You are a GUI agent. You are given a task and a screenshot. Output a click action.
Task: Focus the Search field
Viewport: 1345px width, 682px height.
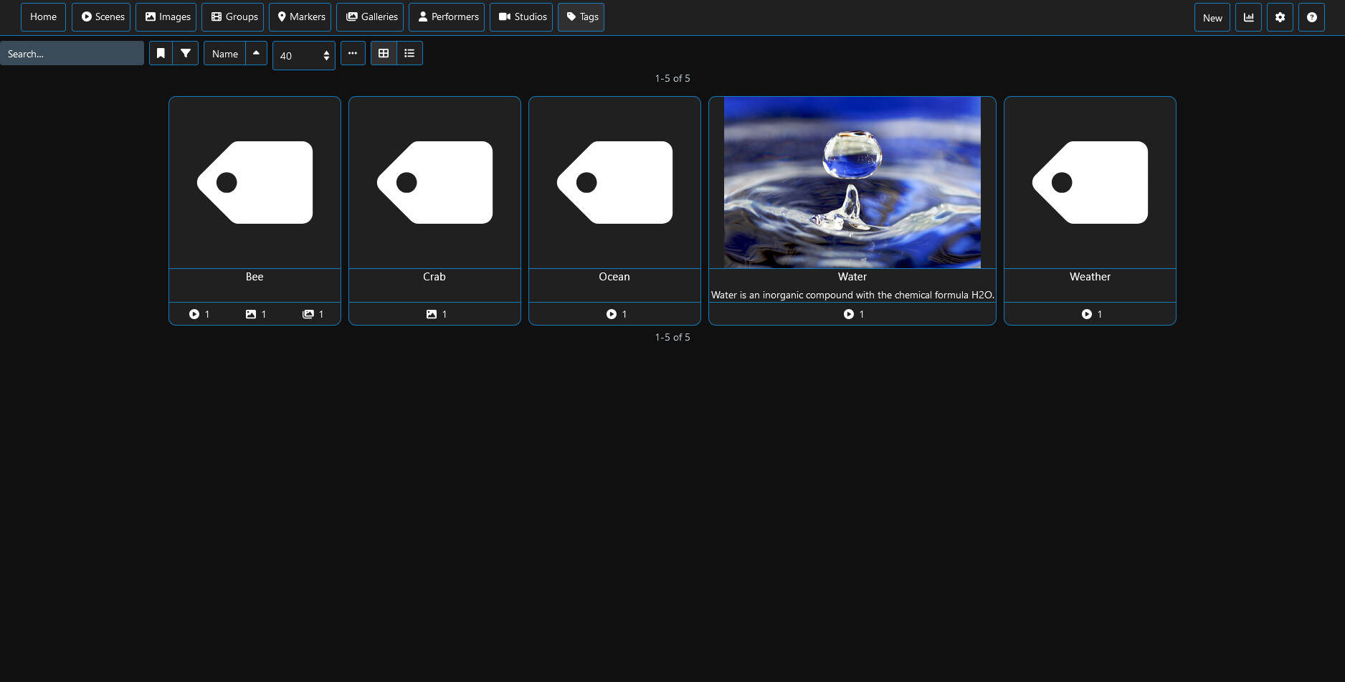72,54
